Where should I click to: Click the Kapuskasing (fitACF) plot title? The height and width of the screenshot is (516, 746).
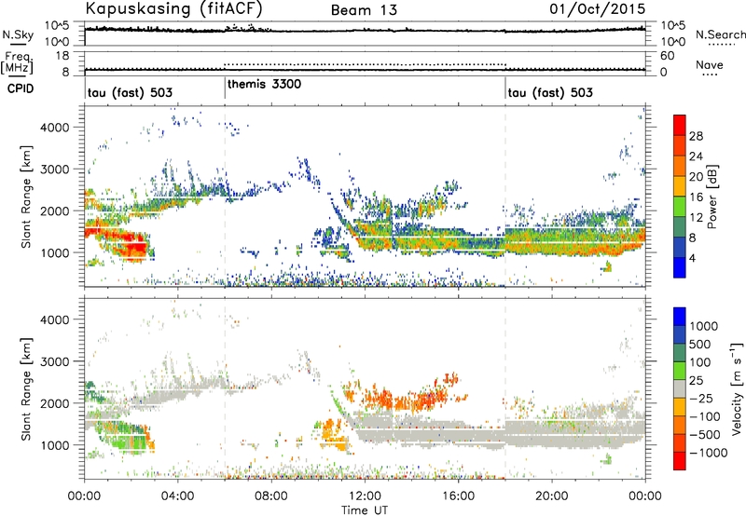pyautogui.click(x=174, y=8)
